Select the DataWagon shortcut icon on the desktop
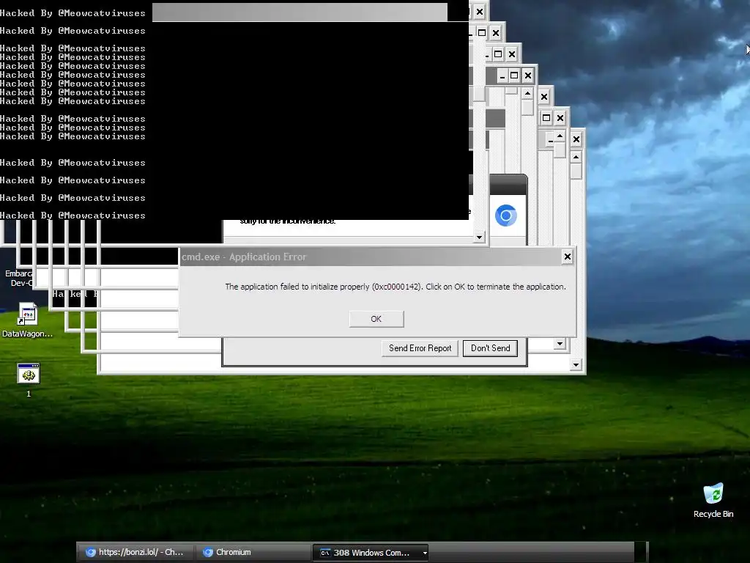This screenshot has height=563, width=750. click(x=27, y=320)
